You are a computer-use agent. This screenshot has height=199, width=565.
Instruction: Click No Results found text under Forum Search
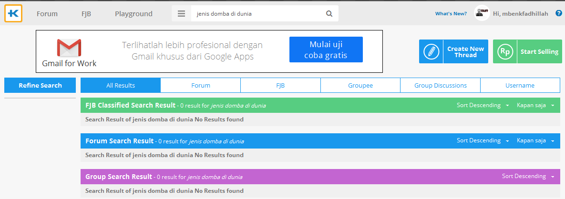[x=219, y=155]
